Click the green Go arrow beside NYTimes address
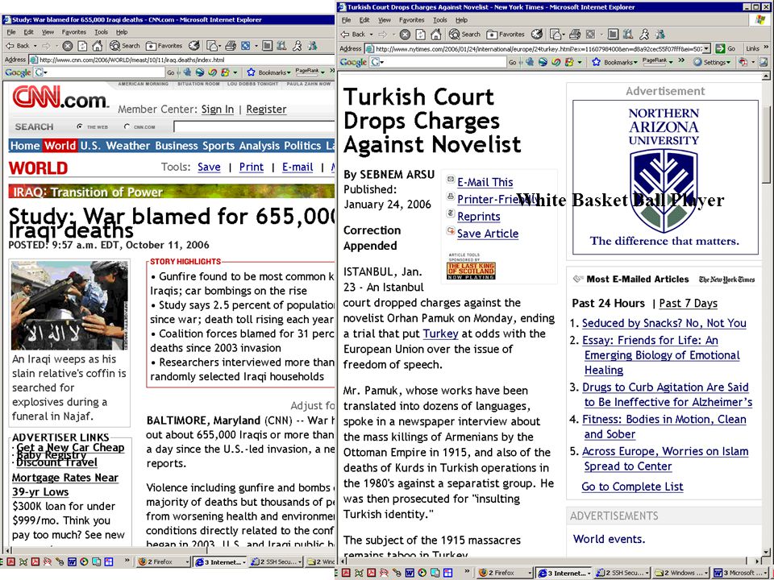The height and width of the screenshot is (580, 774). [720, 48]
